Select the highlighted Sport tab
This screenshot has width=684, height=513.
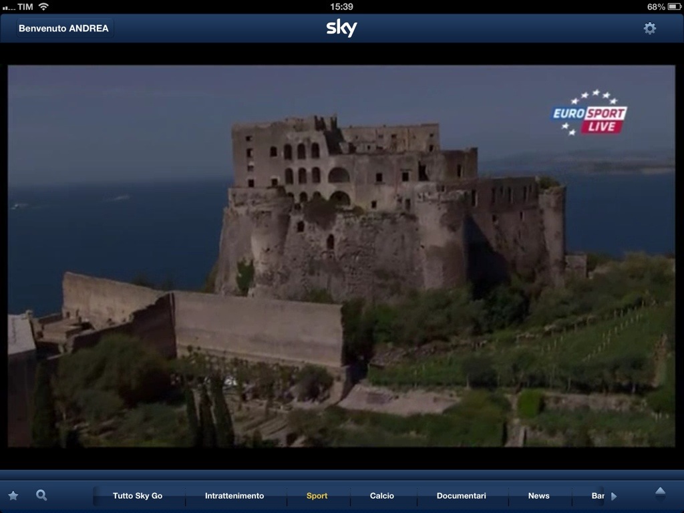tap(317, 496)
